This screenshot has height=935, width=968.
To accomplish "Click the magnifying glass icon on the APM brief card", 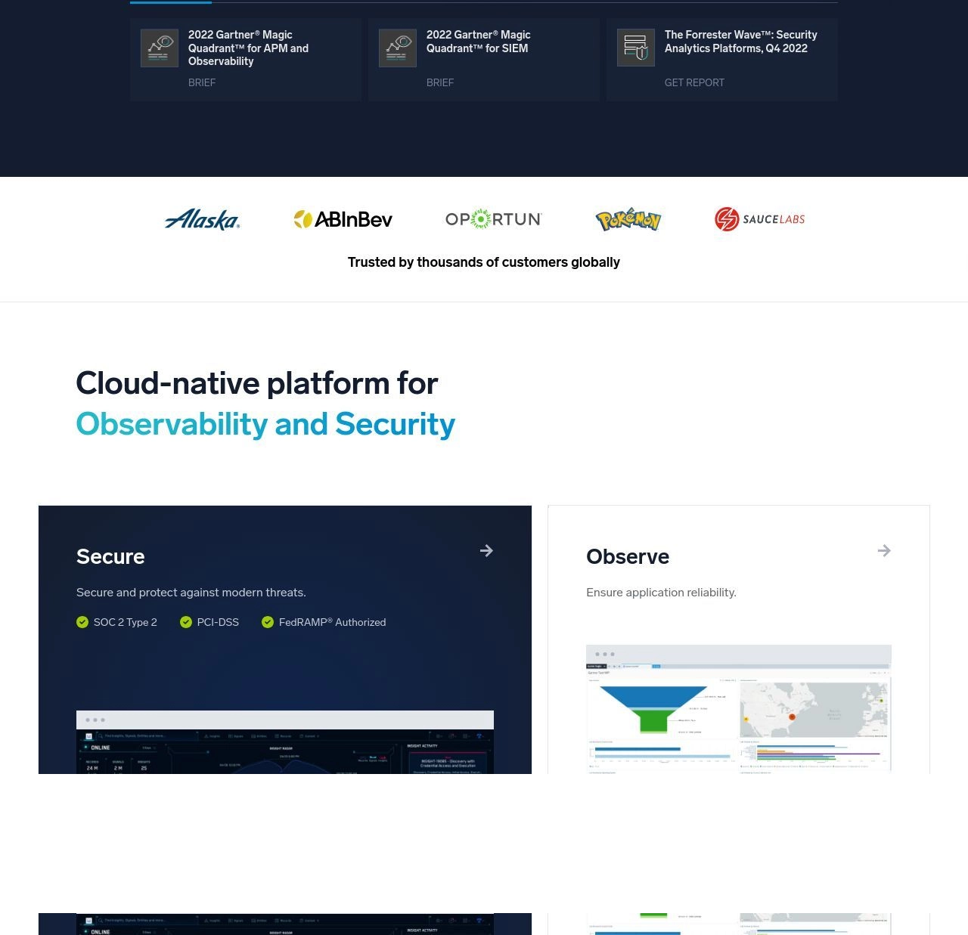I will click(159, 47).
